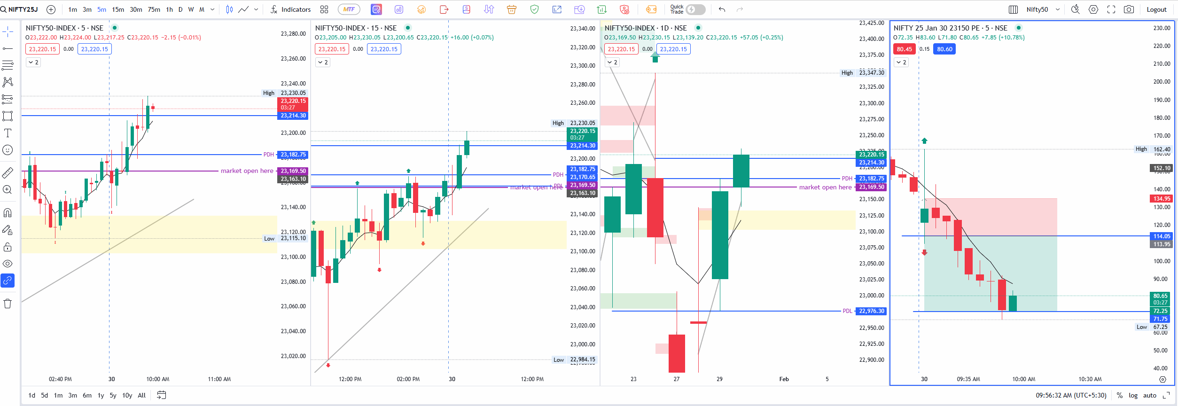Click the trash remove drawings icon
Screen dimensions: 1178x406
click(x=8, y=304)
